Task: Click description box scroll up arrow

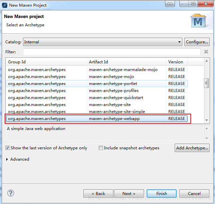Action: coord(207,128)
